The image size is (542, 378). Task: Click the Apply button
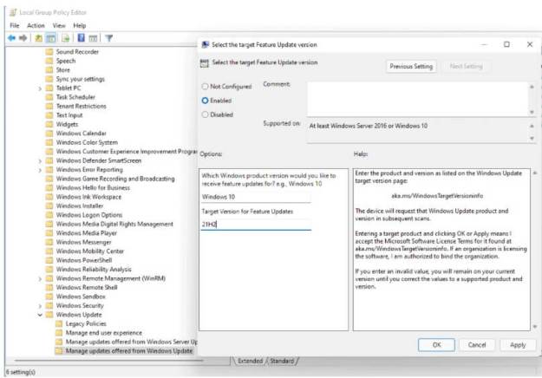518,345
